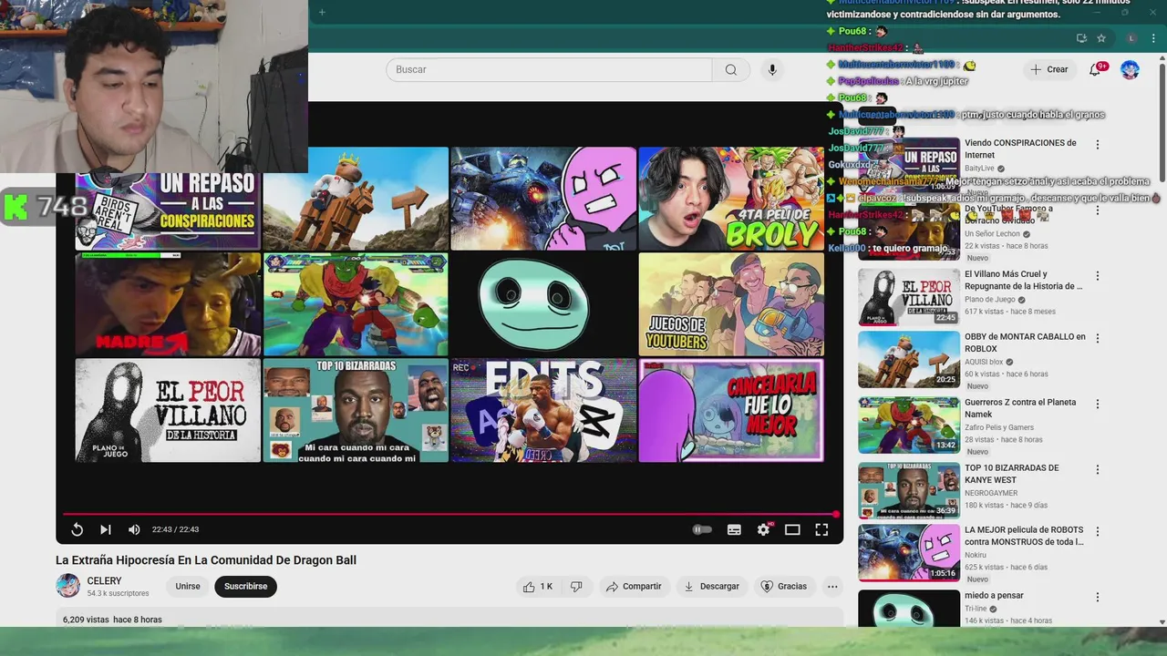Open player settings gear

[764, 529]
